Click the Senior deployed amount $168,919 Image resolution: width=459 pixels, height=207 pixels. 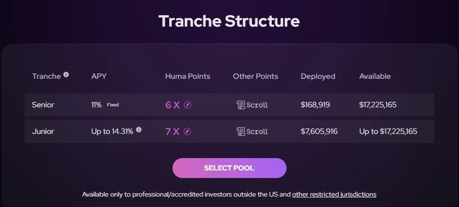[315, 105]
